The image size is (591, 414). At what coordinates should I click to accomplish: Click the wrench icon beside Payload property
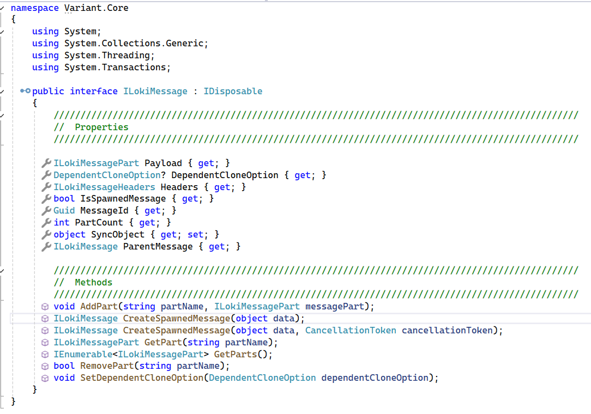[x=46, y=163]
